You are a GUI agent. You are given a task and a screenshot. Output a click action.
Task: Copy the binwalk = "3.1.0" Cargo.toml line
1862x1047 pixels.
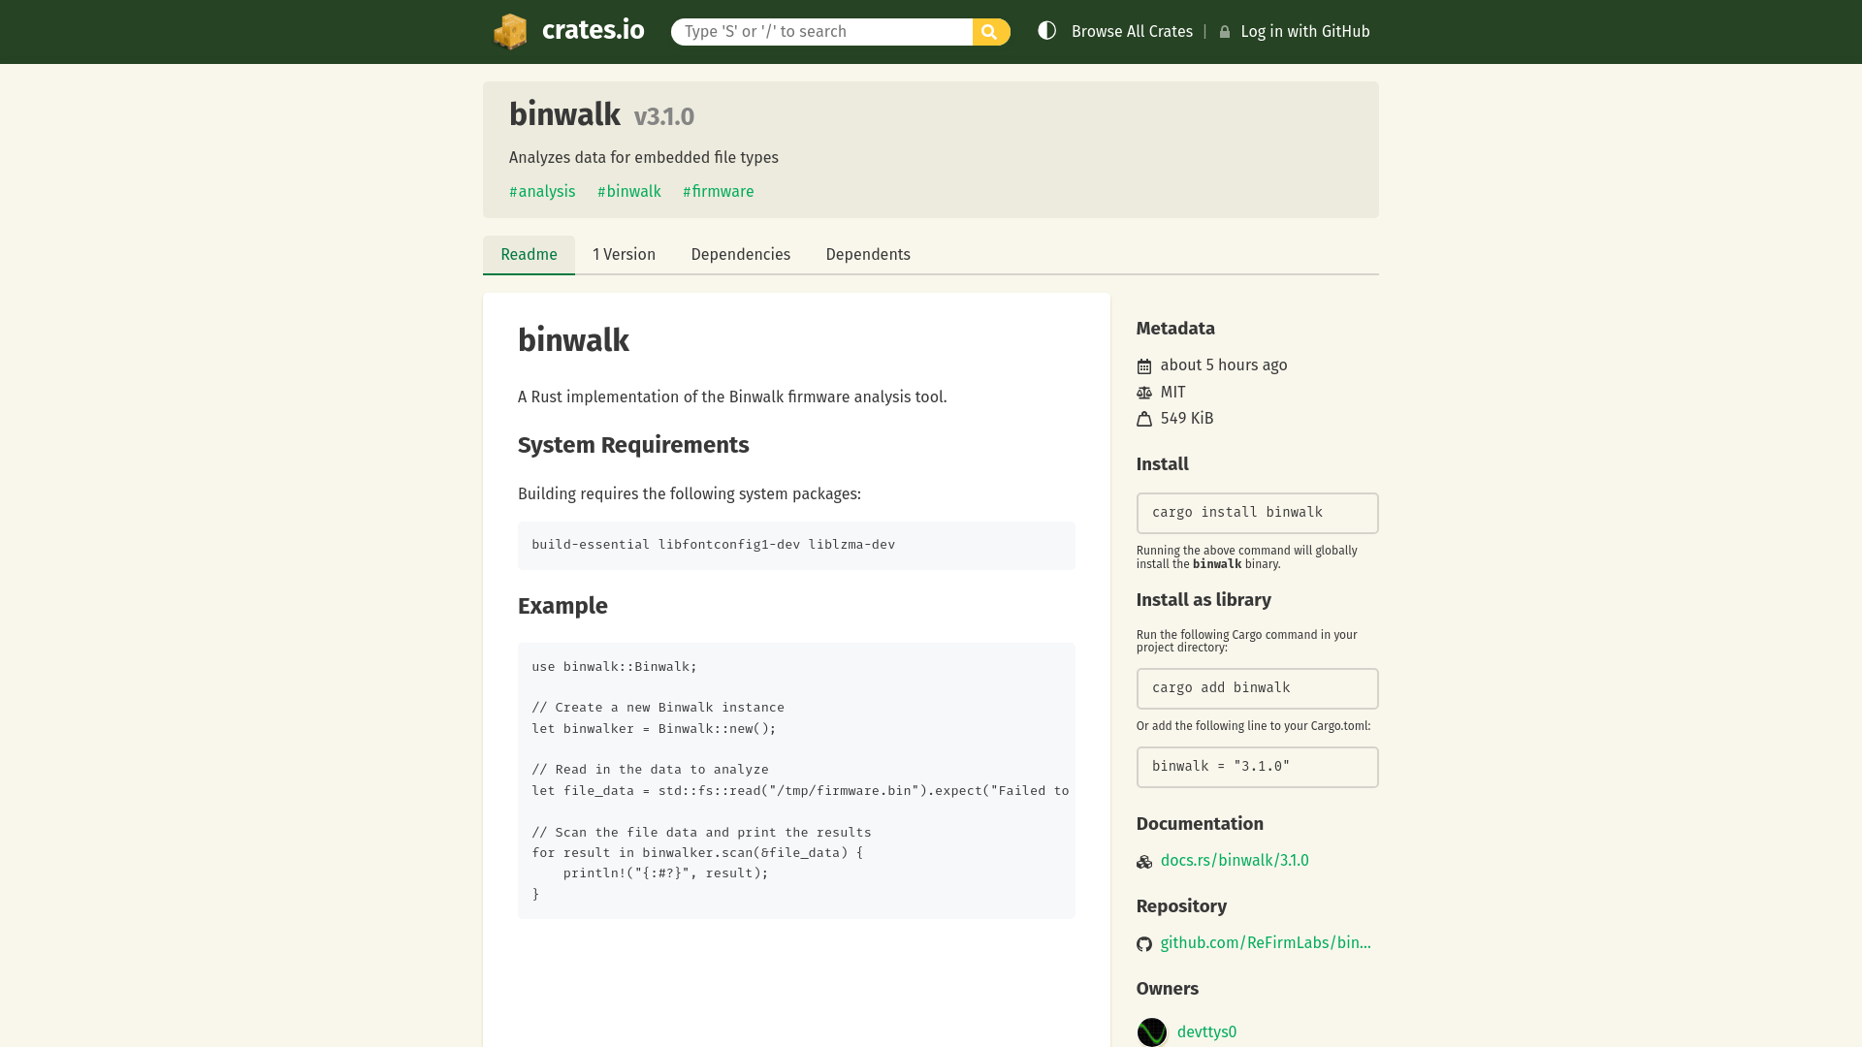[x=1257, y=767]
